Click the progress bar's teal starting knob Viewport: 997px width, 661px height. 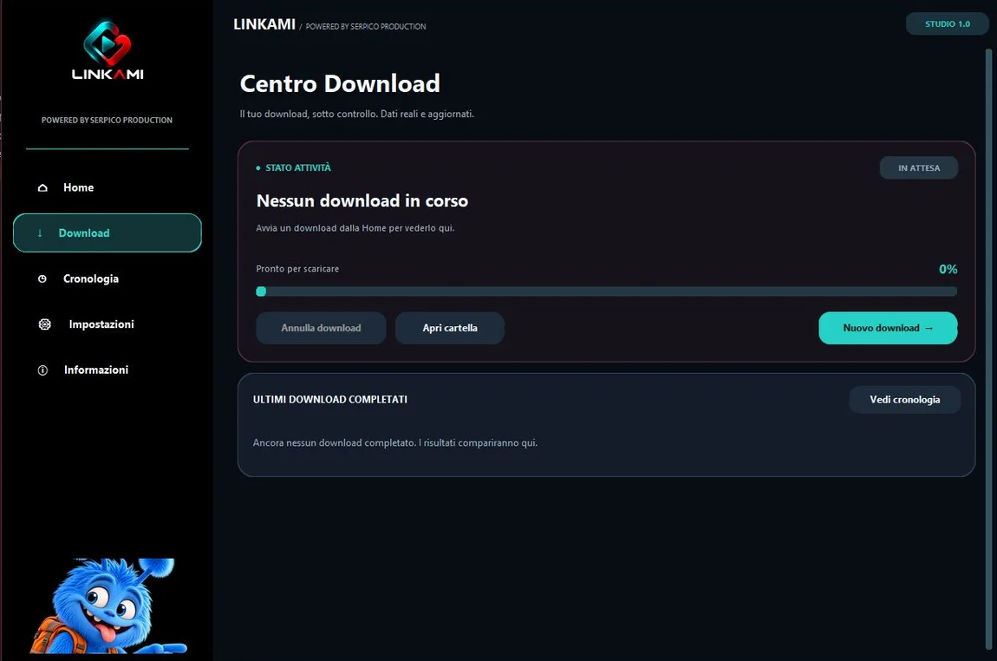click(261, 291)
